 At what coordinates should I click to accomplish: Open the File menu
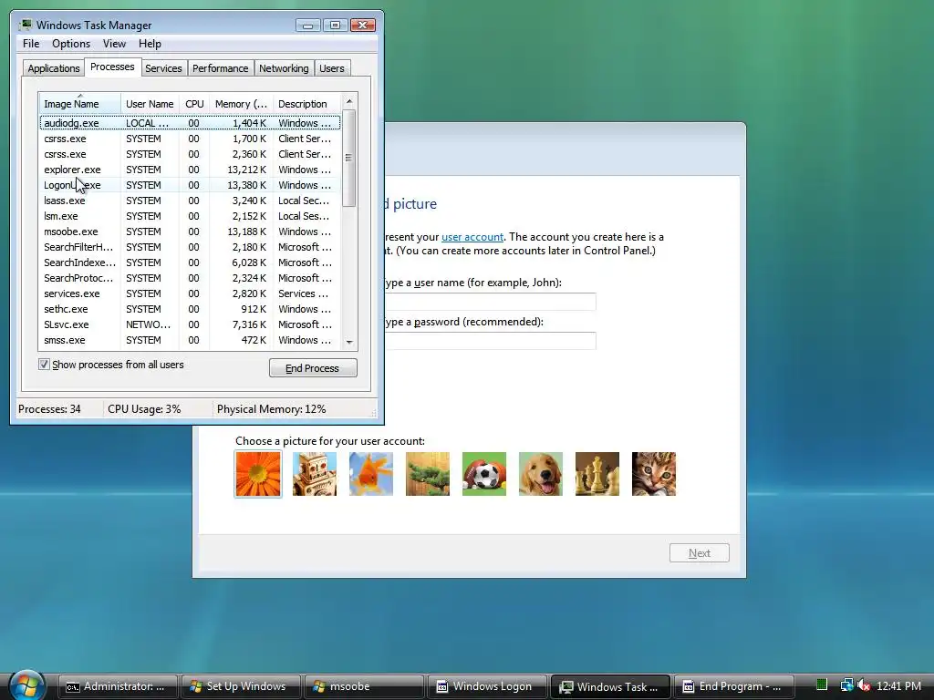point(31,44)
